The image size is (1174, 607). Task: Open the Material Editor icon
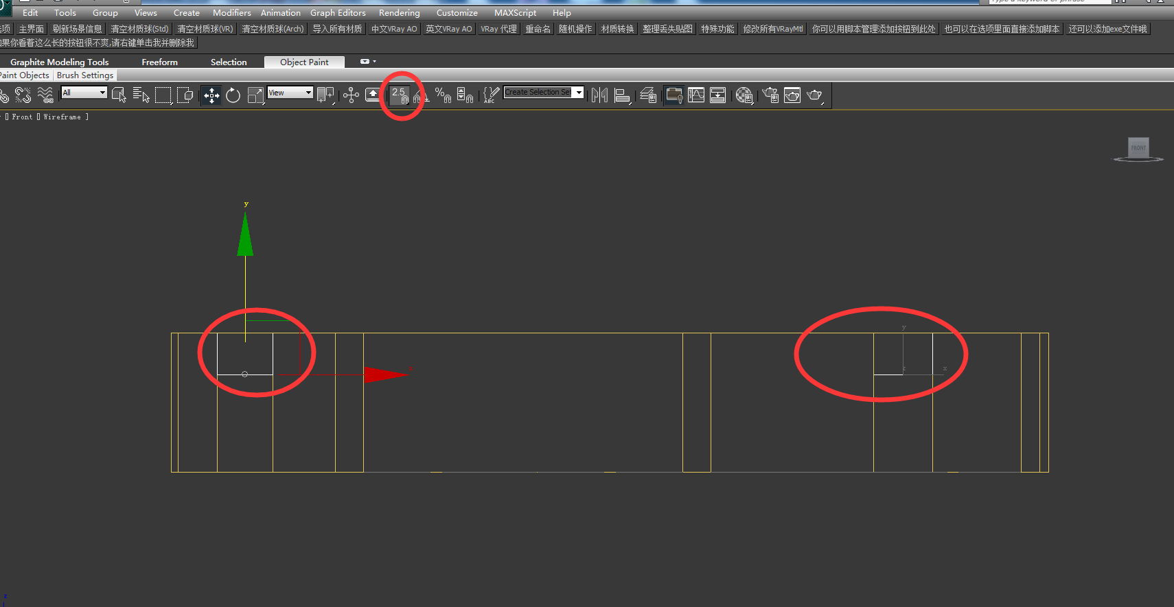[744, 95]
